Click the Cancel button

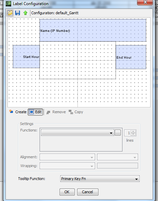(x=88, y=192)
